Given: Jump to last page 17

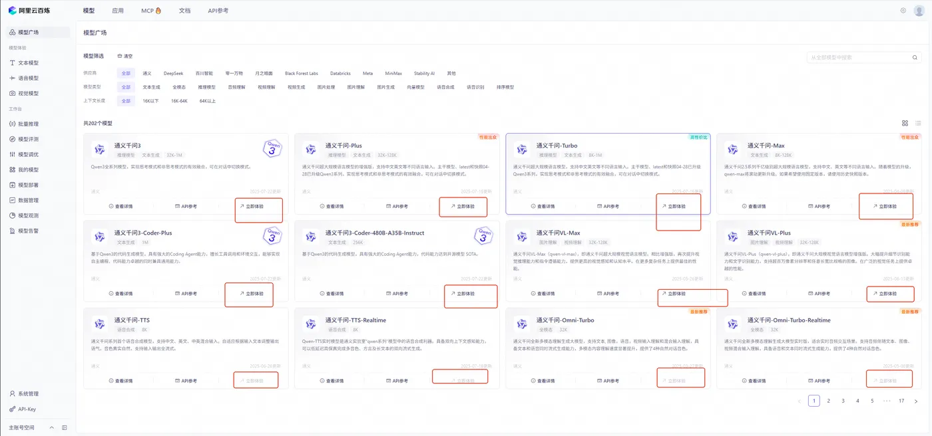Looking at the screenshot, I should [x=901, y=401].
